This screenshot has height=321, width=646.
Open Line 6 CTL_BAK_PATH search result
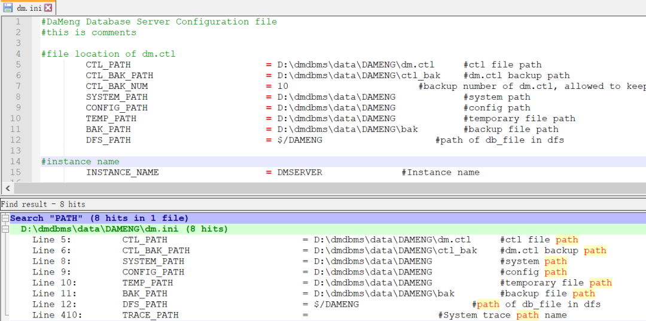point(156,251)
